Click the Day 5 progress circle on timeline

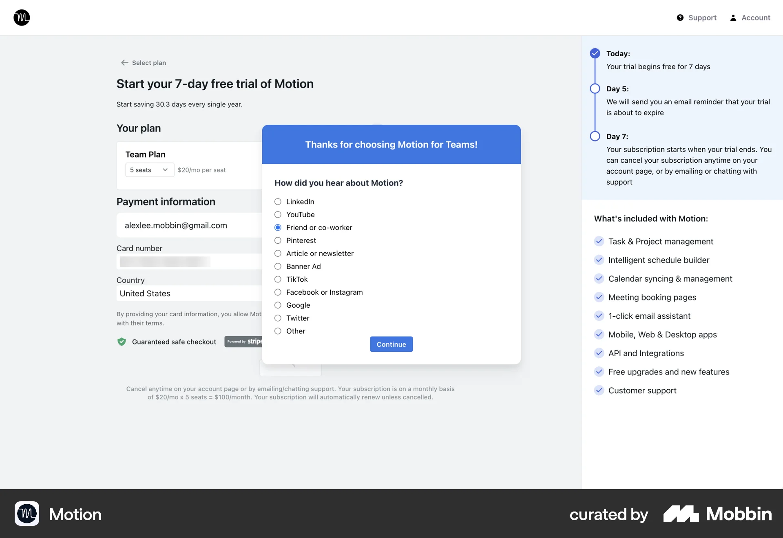pos(595,88)
